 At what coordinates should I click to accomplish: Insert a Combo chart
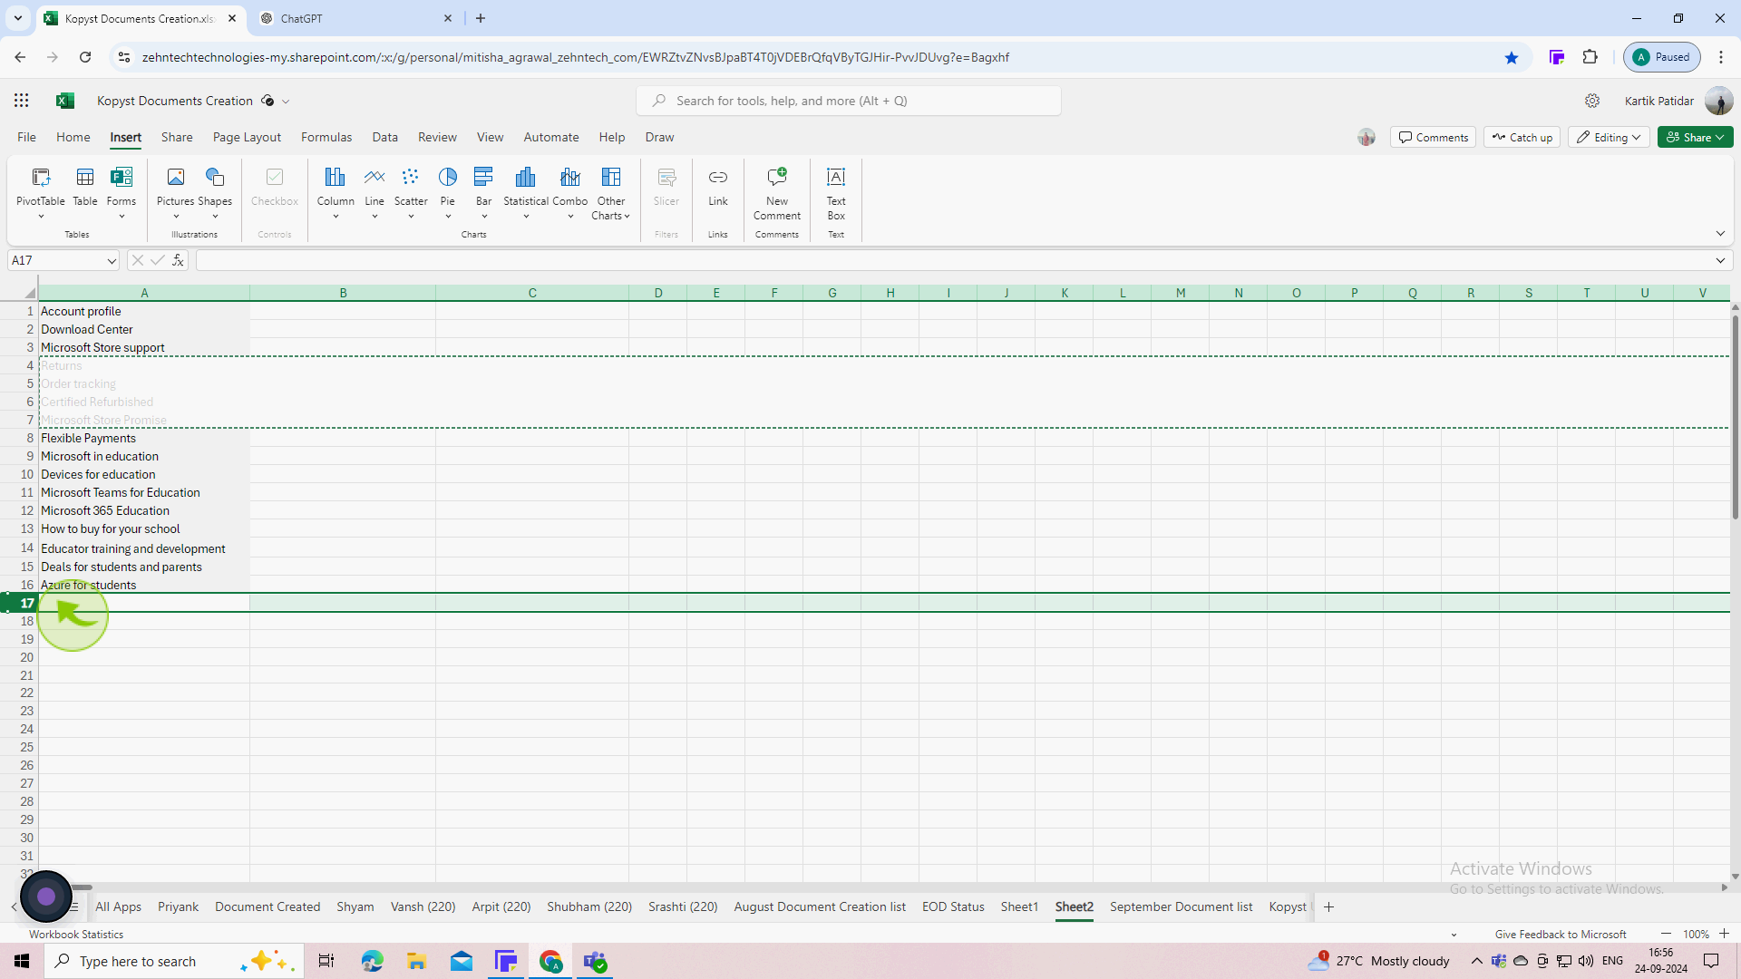tap(570, 192)
